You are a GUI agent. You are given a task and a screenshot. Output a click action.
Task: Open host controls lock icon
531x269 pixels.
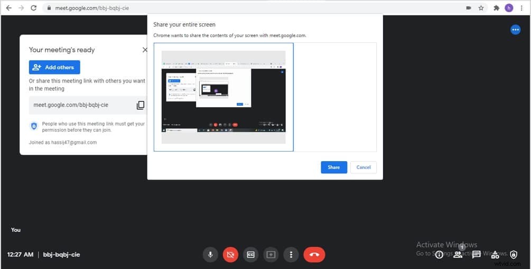[x=514, y=255]
